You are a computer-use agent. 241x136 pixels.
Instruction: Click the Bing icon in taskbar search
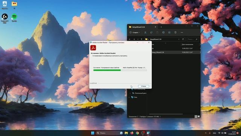pos(121,133)
